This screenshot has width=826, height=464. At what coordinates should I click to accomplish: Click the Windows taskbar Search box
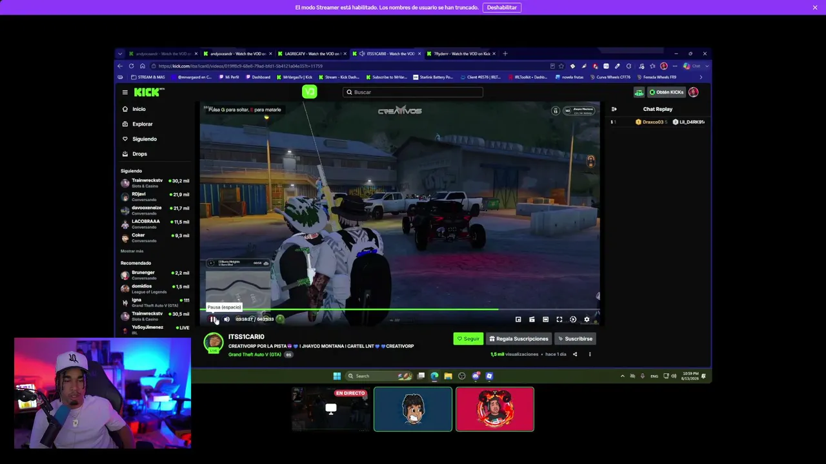tap(379, 376)
